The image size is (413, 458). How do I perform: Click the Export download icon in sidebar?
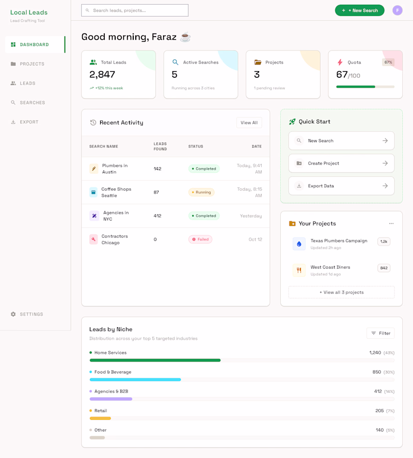click(x=13, y=122)
